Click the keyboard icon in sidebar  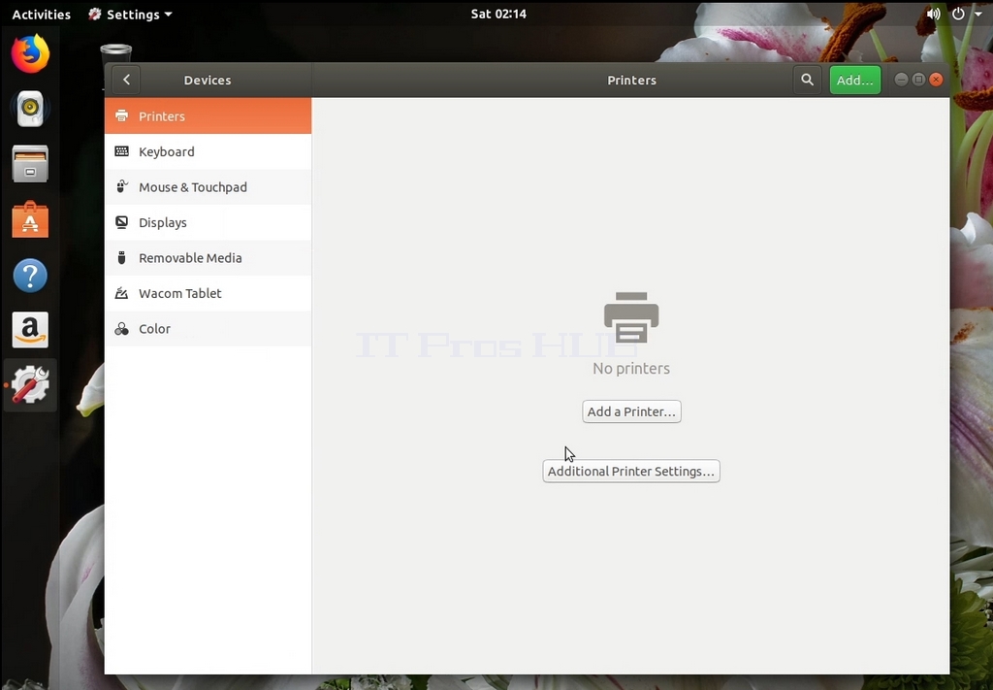tap(121, 151)
